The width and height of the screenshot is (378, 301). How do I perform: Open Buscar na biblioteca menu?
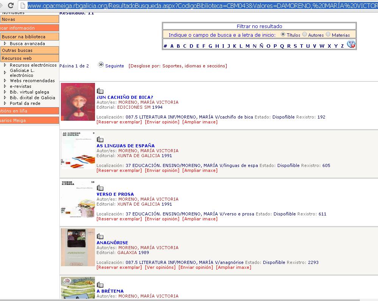[x=30, y=37]
